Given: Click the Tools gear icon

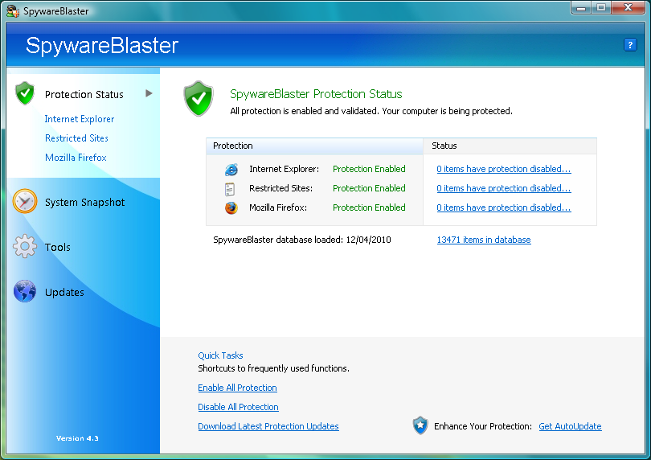Looking at the screenshot, I should [x=25, y=246].
